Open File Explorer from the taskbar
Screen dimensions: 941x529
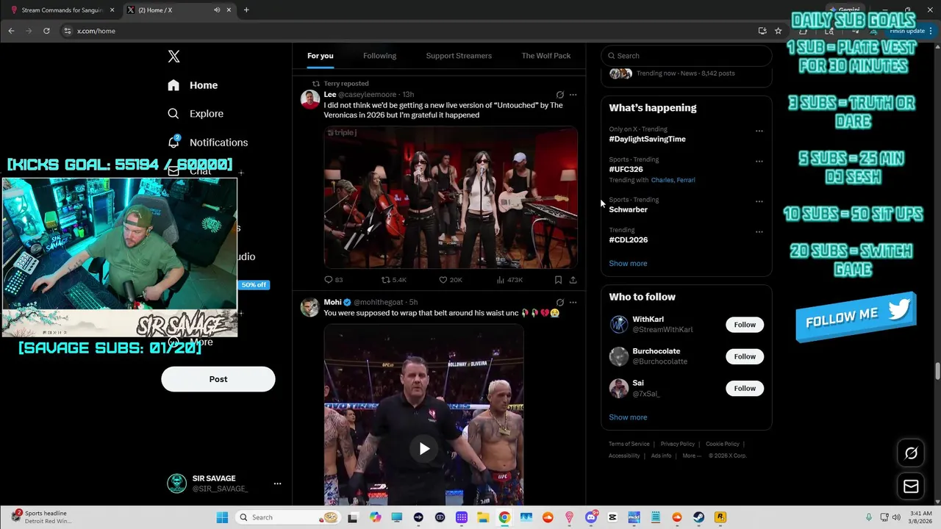(x=483, y=517)
